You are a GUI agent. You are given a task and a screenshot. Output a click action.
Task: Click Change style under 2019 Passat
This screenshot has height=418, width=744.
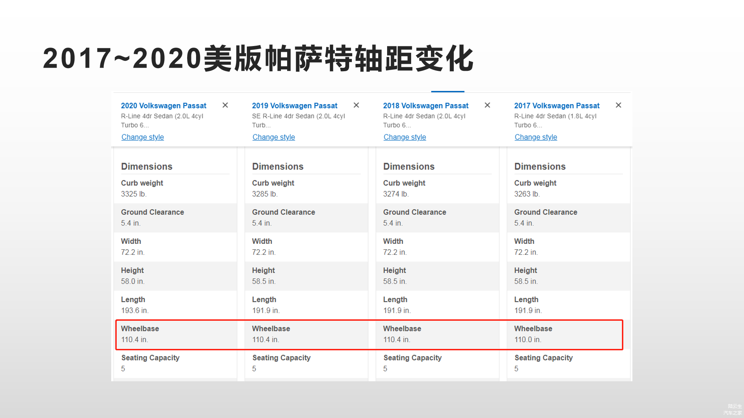point(274,137)
